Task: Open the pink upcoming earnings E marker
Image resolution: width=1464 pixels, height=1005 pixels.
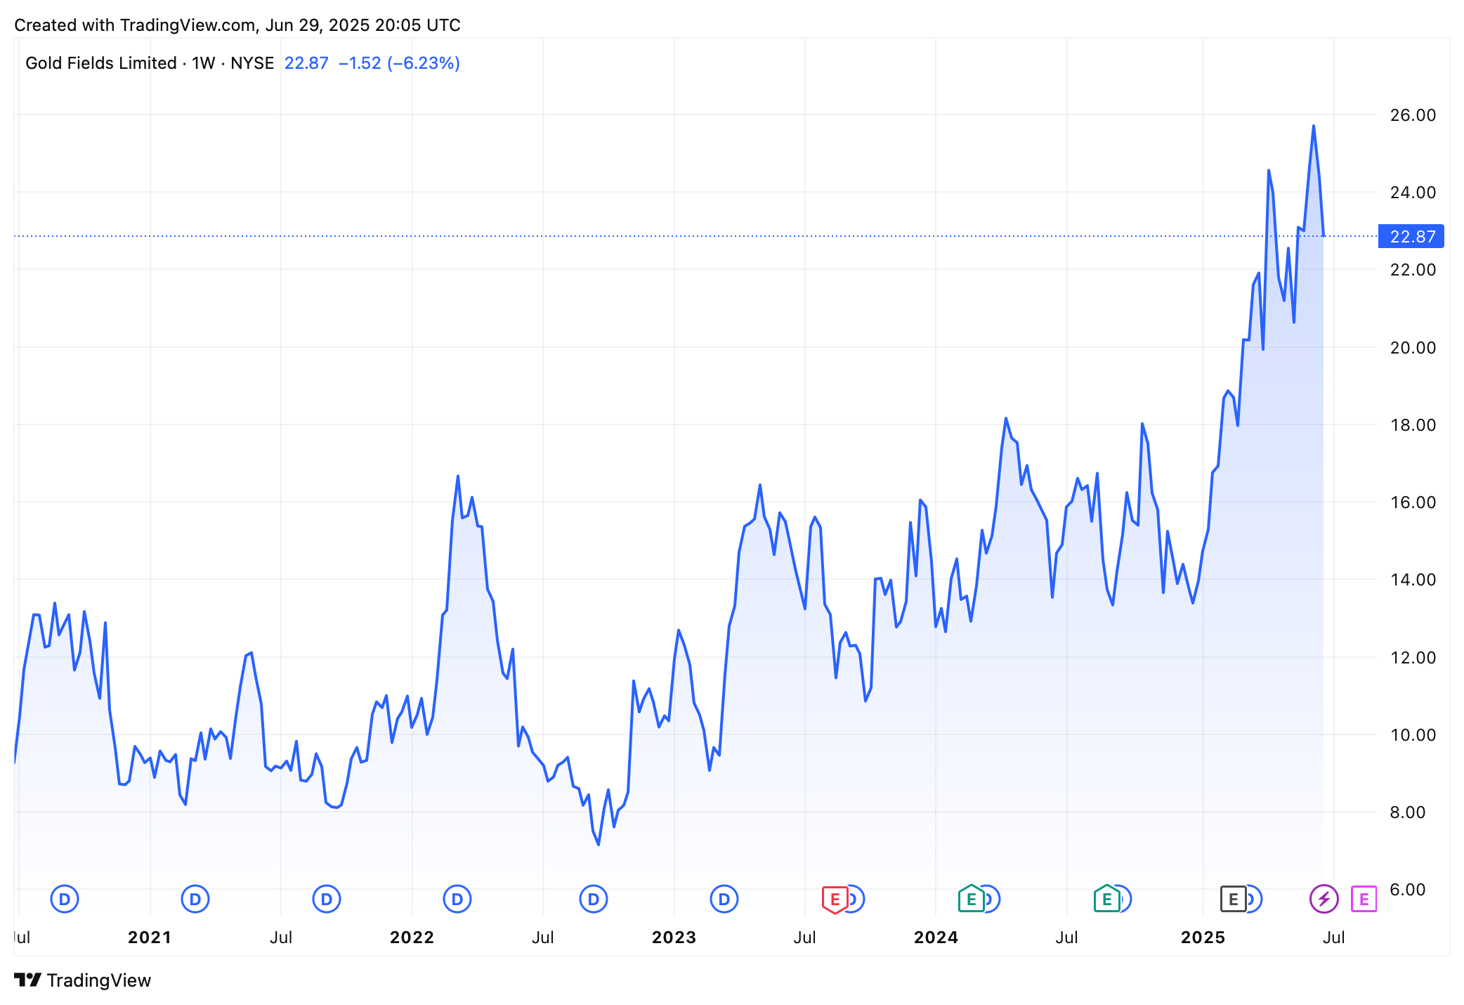Action: click(1364, 899)
